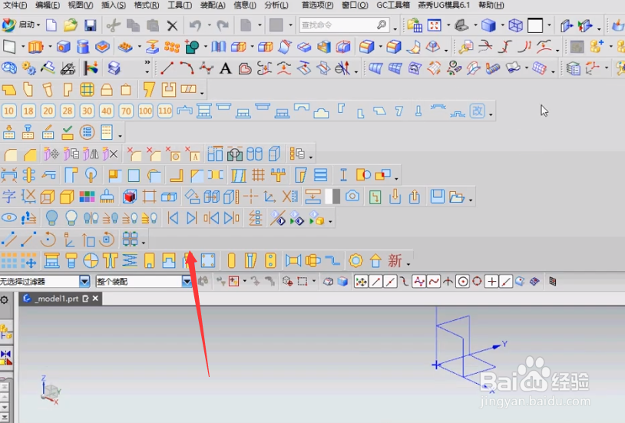Click the scissors cut icon

coord(113,25)
